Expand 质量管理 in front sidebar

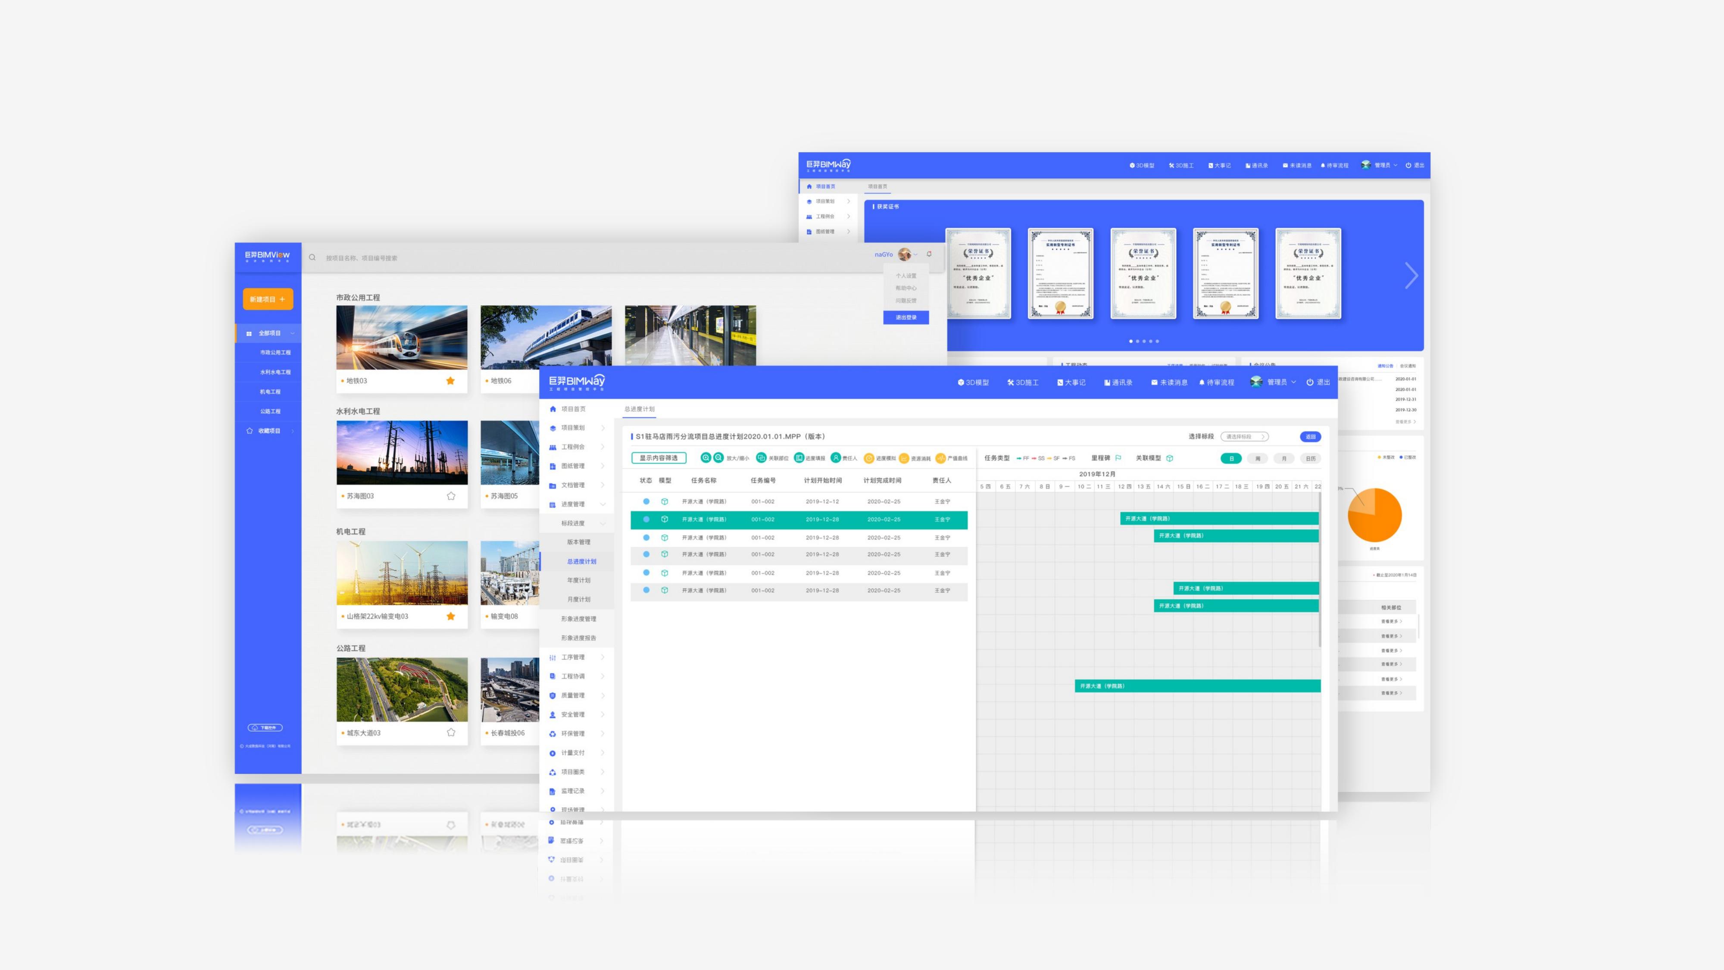click(x=603, y=695)
